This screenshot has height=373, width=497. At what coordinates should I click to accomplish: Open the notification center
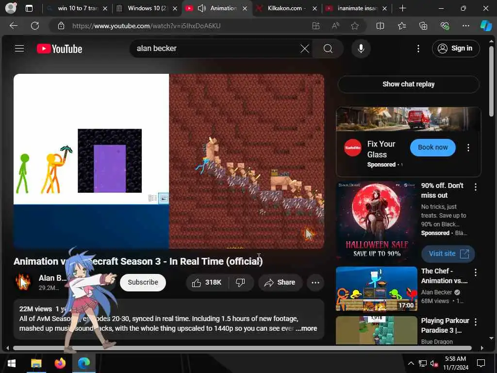click(481, 363)
